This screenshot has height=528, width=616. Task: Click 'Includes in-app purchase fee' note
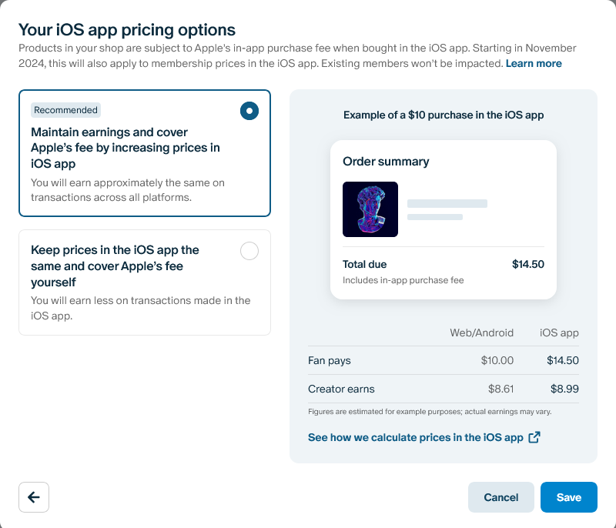(x=403, y=280)
